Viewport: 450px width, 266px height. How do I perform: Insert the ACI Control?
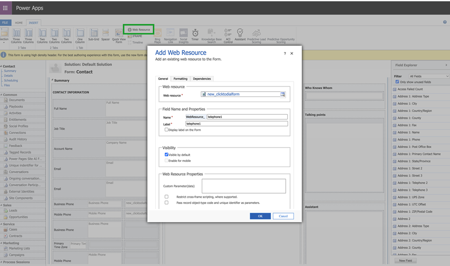coord(228,35)
